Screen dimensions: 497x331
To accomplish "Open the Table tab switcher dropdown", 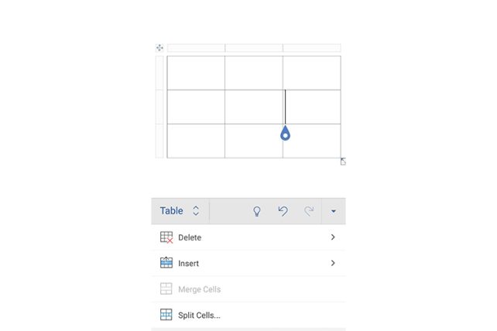I will pyautogui.click(x=180, y=211).
